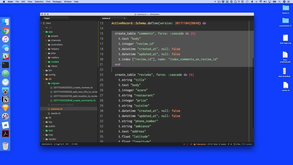Open the Terminal icon in the dock
293x165 pixels.
(6, 65)
